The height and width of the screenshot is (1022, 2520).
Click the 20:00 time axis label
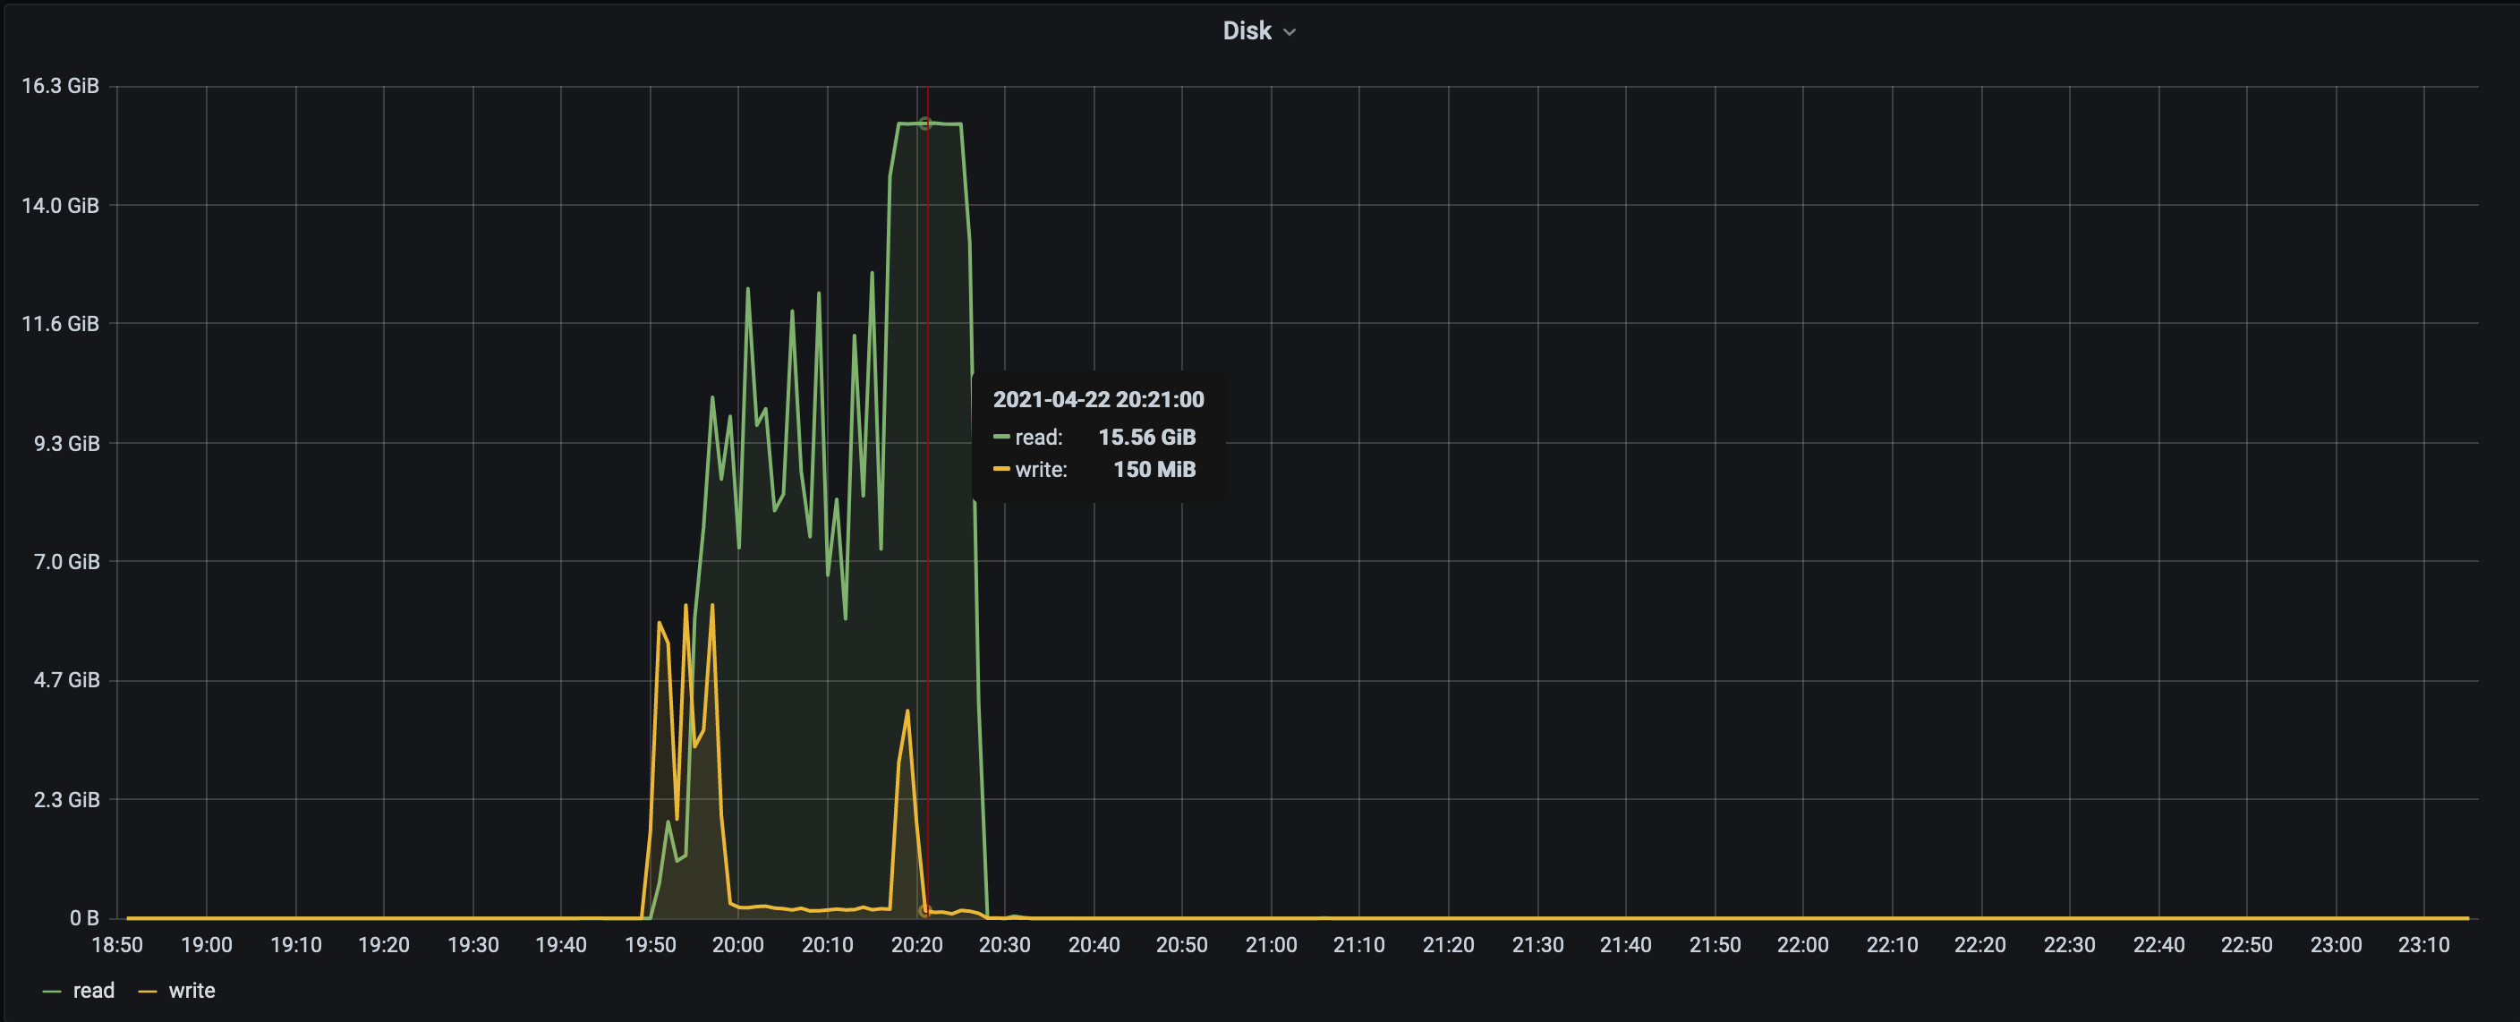(x=737, y=945)
